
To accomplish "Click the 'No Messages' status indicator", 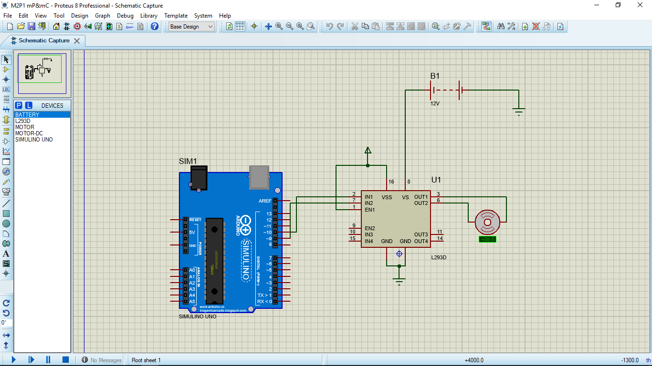I will pyautogui.click(x=101, y=360).
